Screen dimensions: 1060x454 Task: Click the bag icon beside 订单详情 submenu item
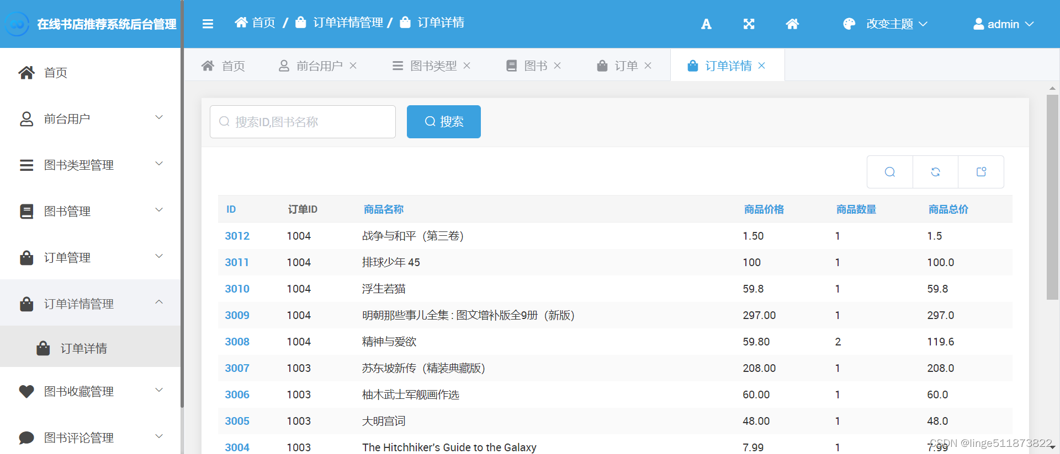click(x=43, y=348)
